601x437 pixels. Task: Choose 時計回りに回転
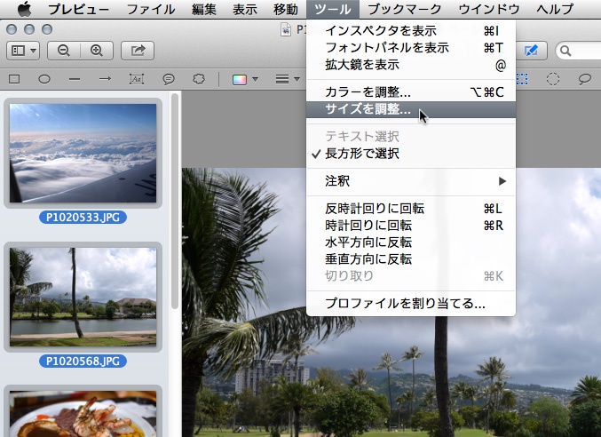point(411,226)
